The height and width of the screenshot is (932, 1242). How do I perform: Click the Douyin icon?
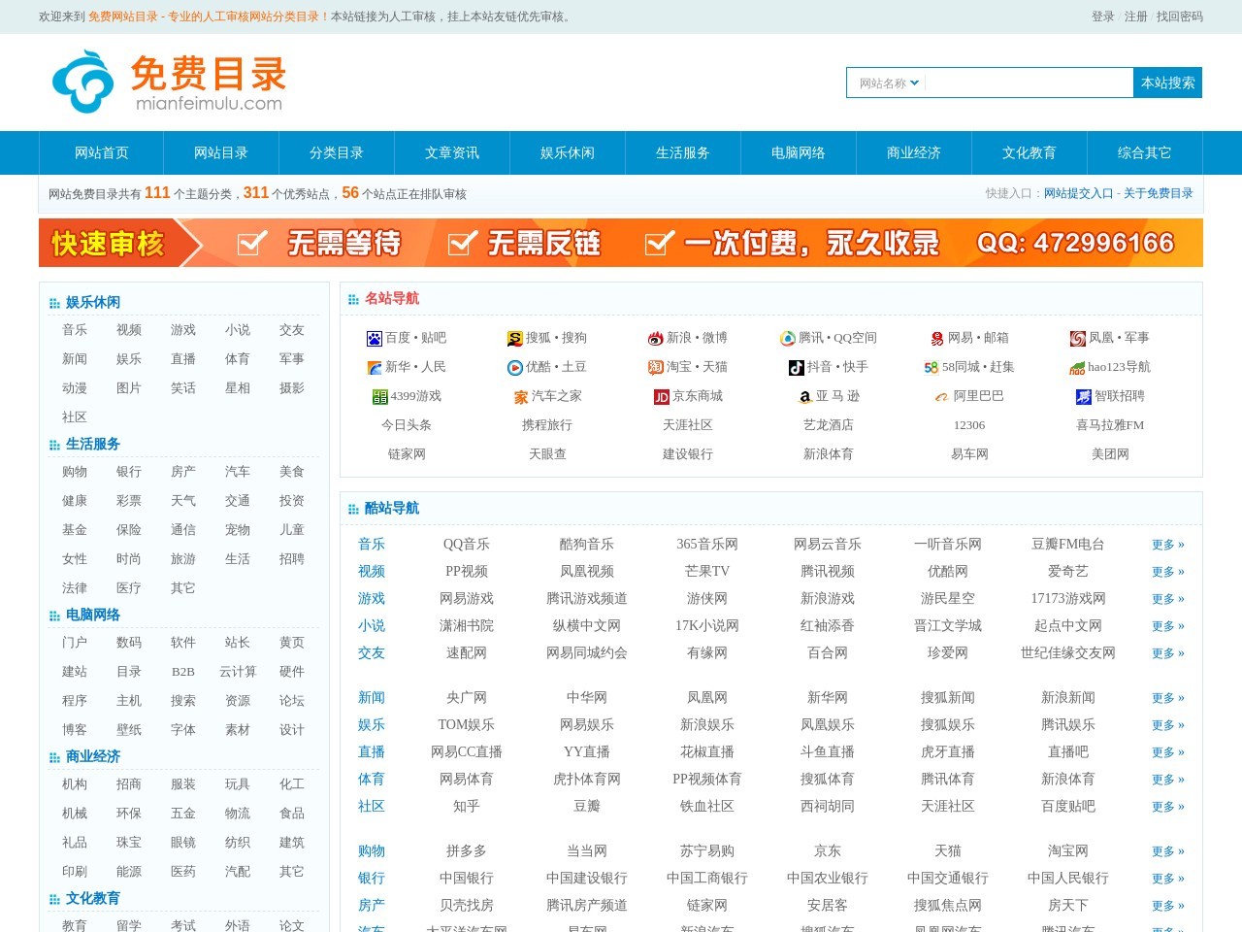click(x=796, y=368)
